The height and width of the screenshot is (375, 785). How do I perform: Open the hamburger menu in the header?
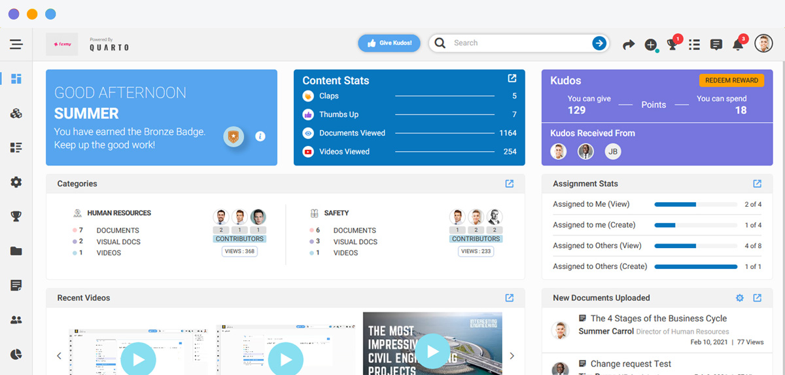click(16, 45)
